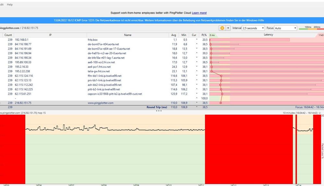Viewport: 324px width, 186px height.
Task: Open the dropdown arrow next to pause button
Action: tap(228, 28)
